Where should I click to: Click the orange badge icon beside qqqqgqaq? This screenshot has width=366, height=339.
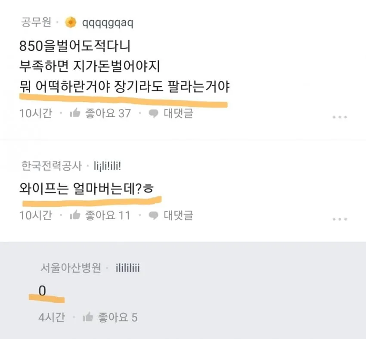coord(71,22)
